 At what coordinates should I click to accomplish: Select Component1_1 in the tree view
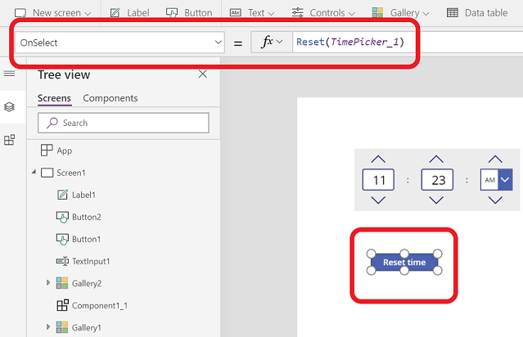click(99, 305)
